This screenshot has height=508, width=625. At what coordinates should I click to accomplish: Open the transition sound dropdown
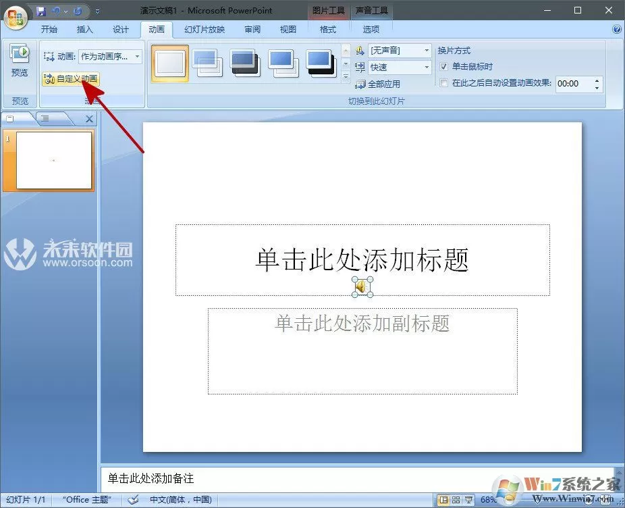click(427, 50)
